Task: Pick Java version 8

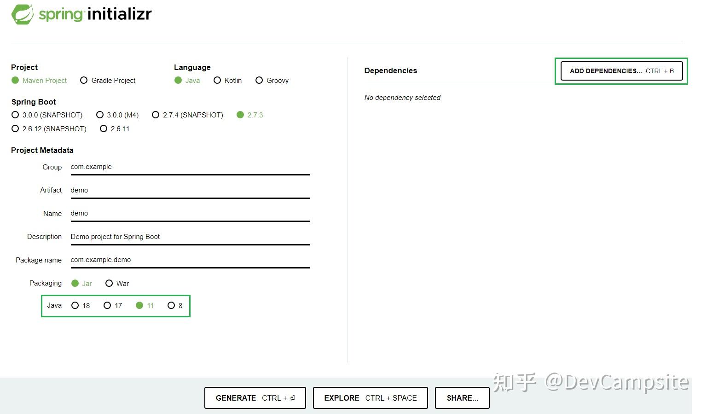Action: tap(171, 305)
